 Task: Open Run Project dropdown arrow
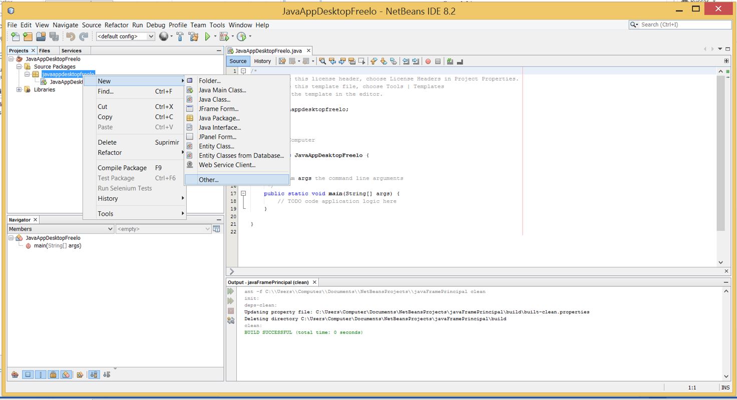click(x=215, y=37)
